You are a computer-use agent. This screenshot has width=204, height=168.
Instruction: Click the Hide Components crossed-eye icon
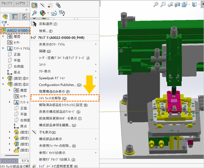pos(42,5)
